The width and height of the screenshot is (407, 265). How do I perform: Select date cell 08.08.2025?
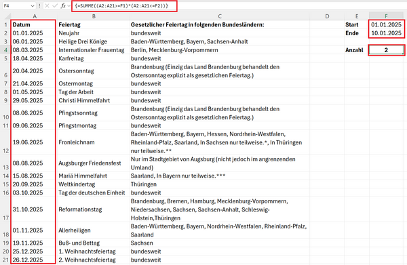33,163
